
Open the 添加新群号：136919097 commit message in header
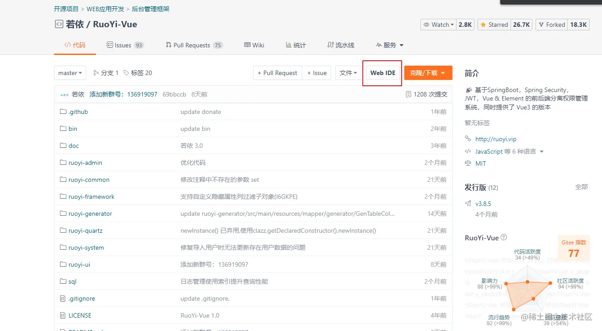click(124, 94)
